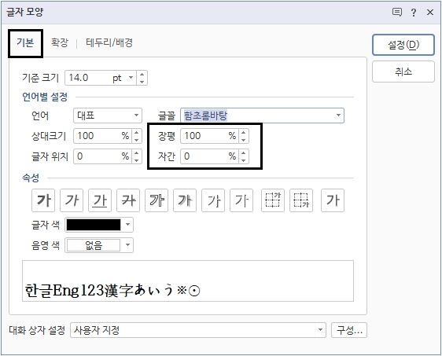This screenshot has width=442, height=356.
Task: Switch to the 테두리/배경 tab
Action: click(x=109, y=42)
